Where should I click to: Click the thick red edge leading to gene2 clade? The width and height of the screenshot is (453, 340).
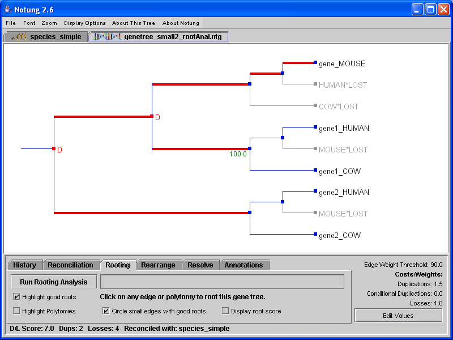pyautogui.click(x=152, y=213)
